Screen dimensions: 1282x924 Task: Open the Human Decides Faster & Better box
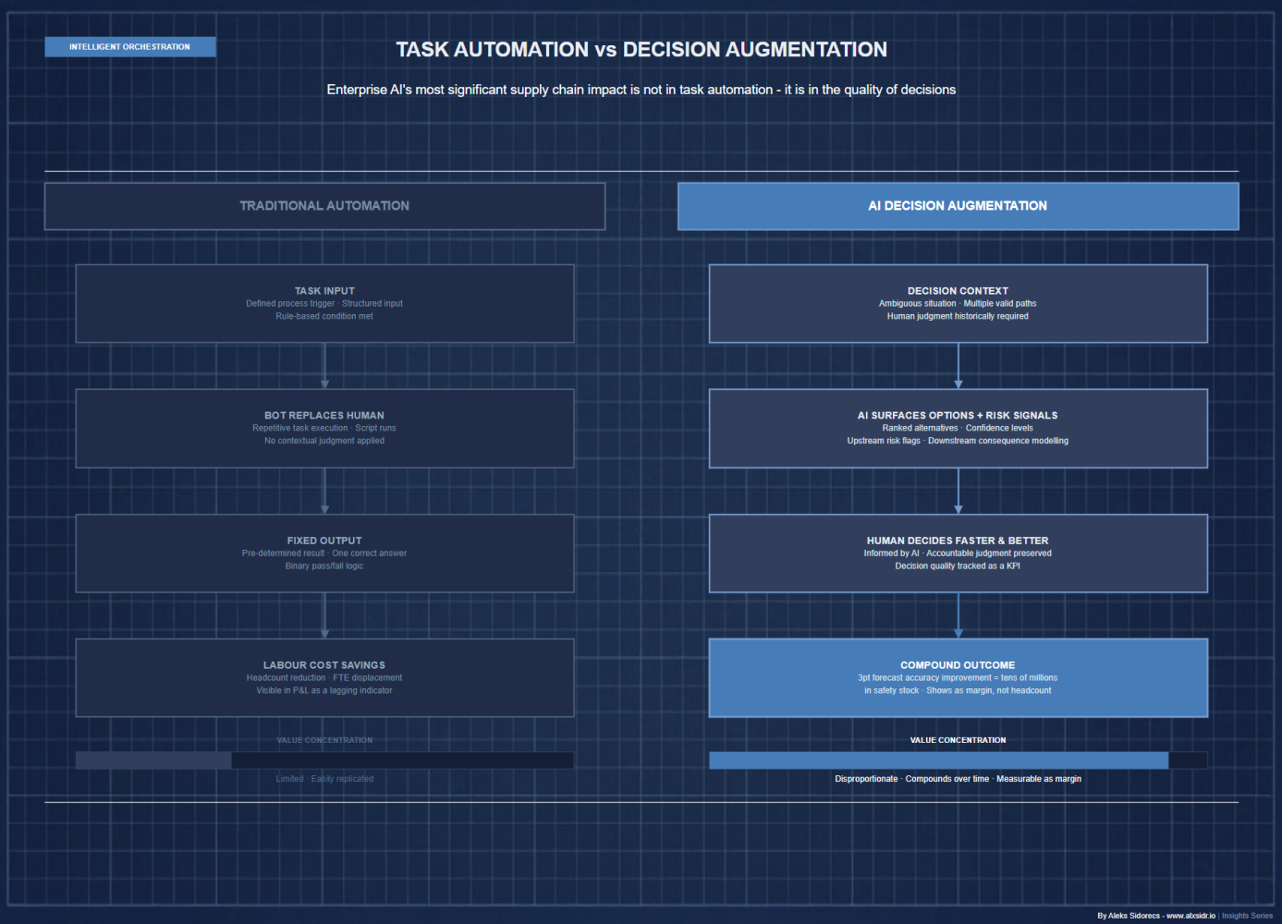(958, 553)
